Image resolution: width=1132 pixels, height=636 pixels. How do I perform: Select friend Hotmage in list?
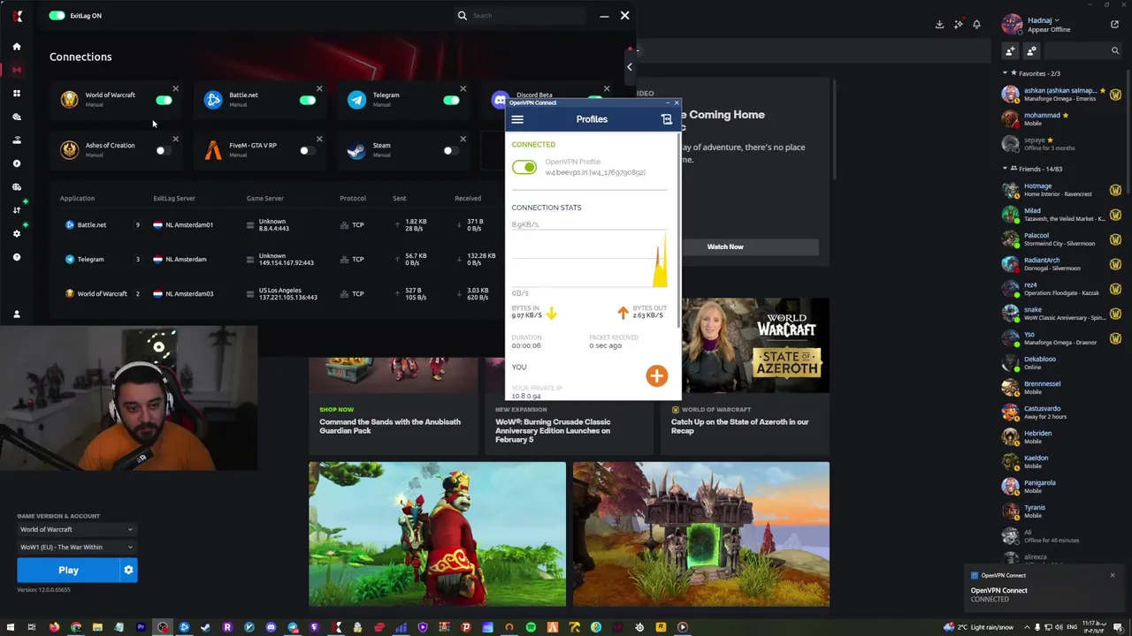tap(1062, 190)
